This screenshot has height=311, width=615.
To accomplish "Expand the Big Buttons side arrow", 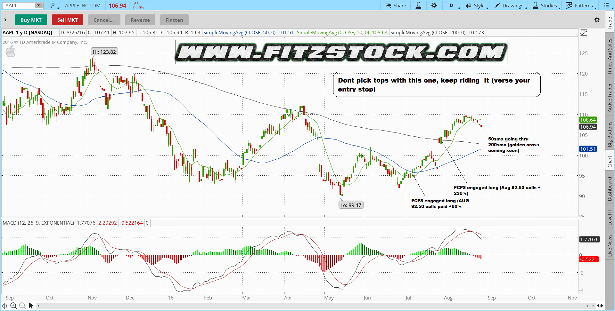I will click(x=5, y=20).
